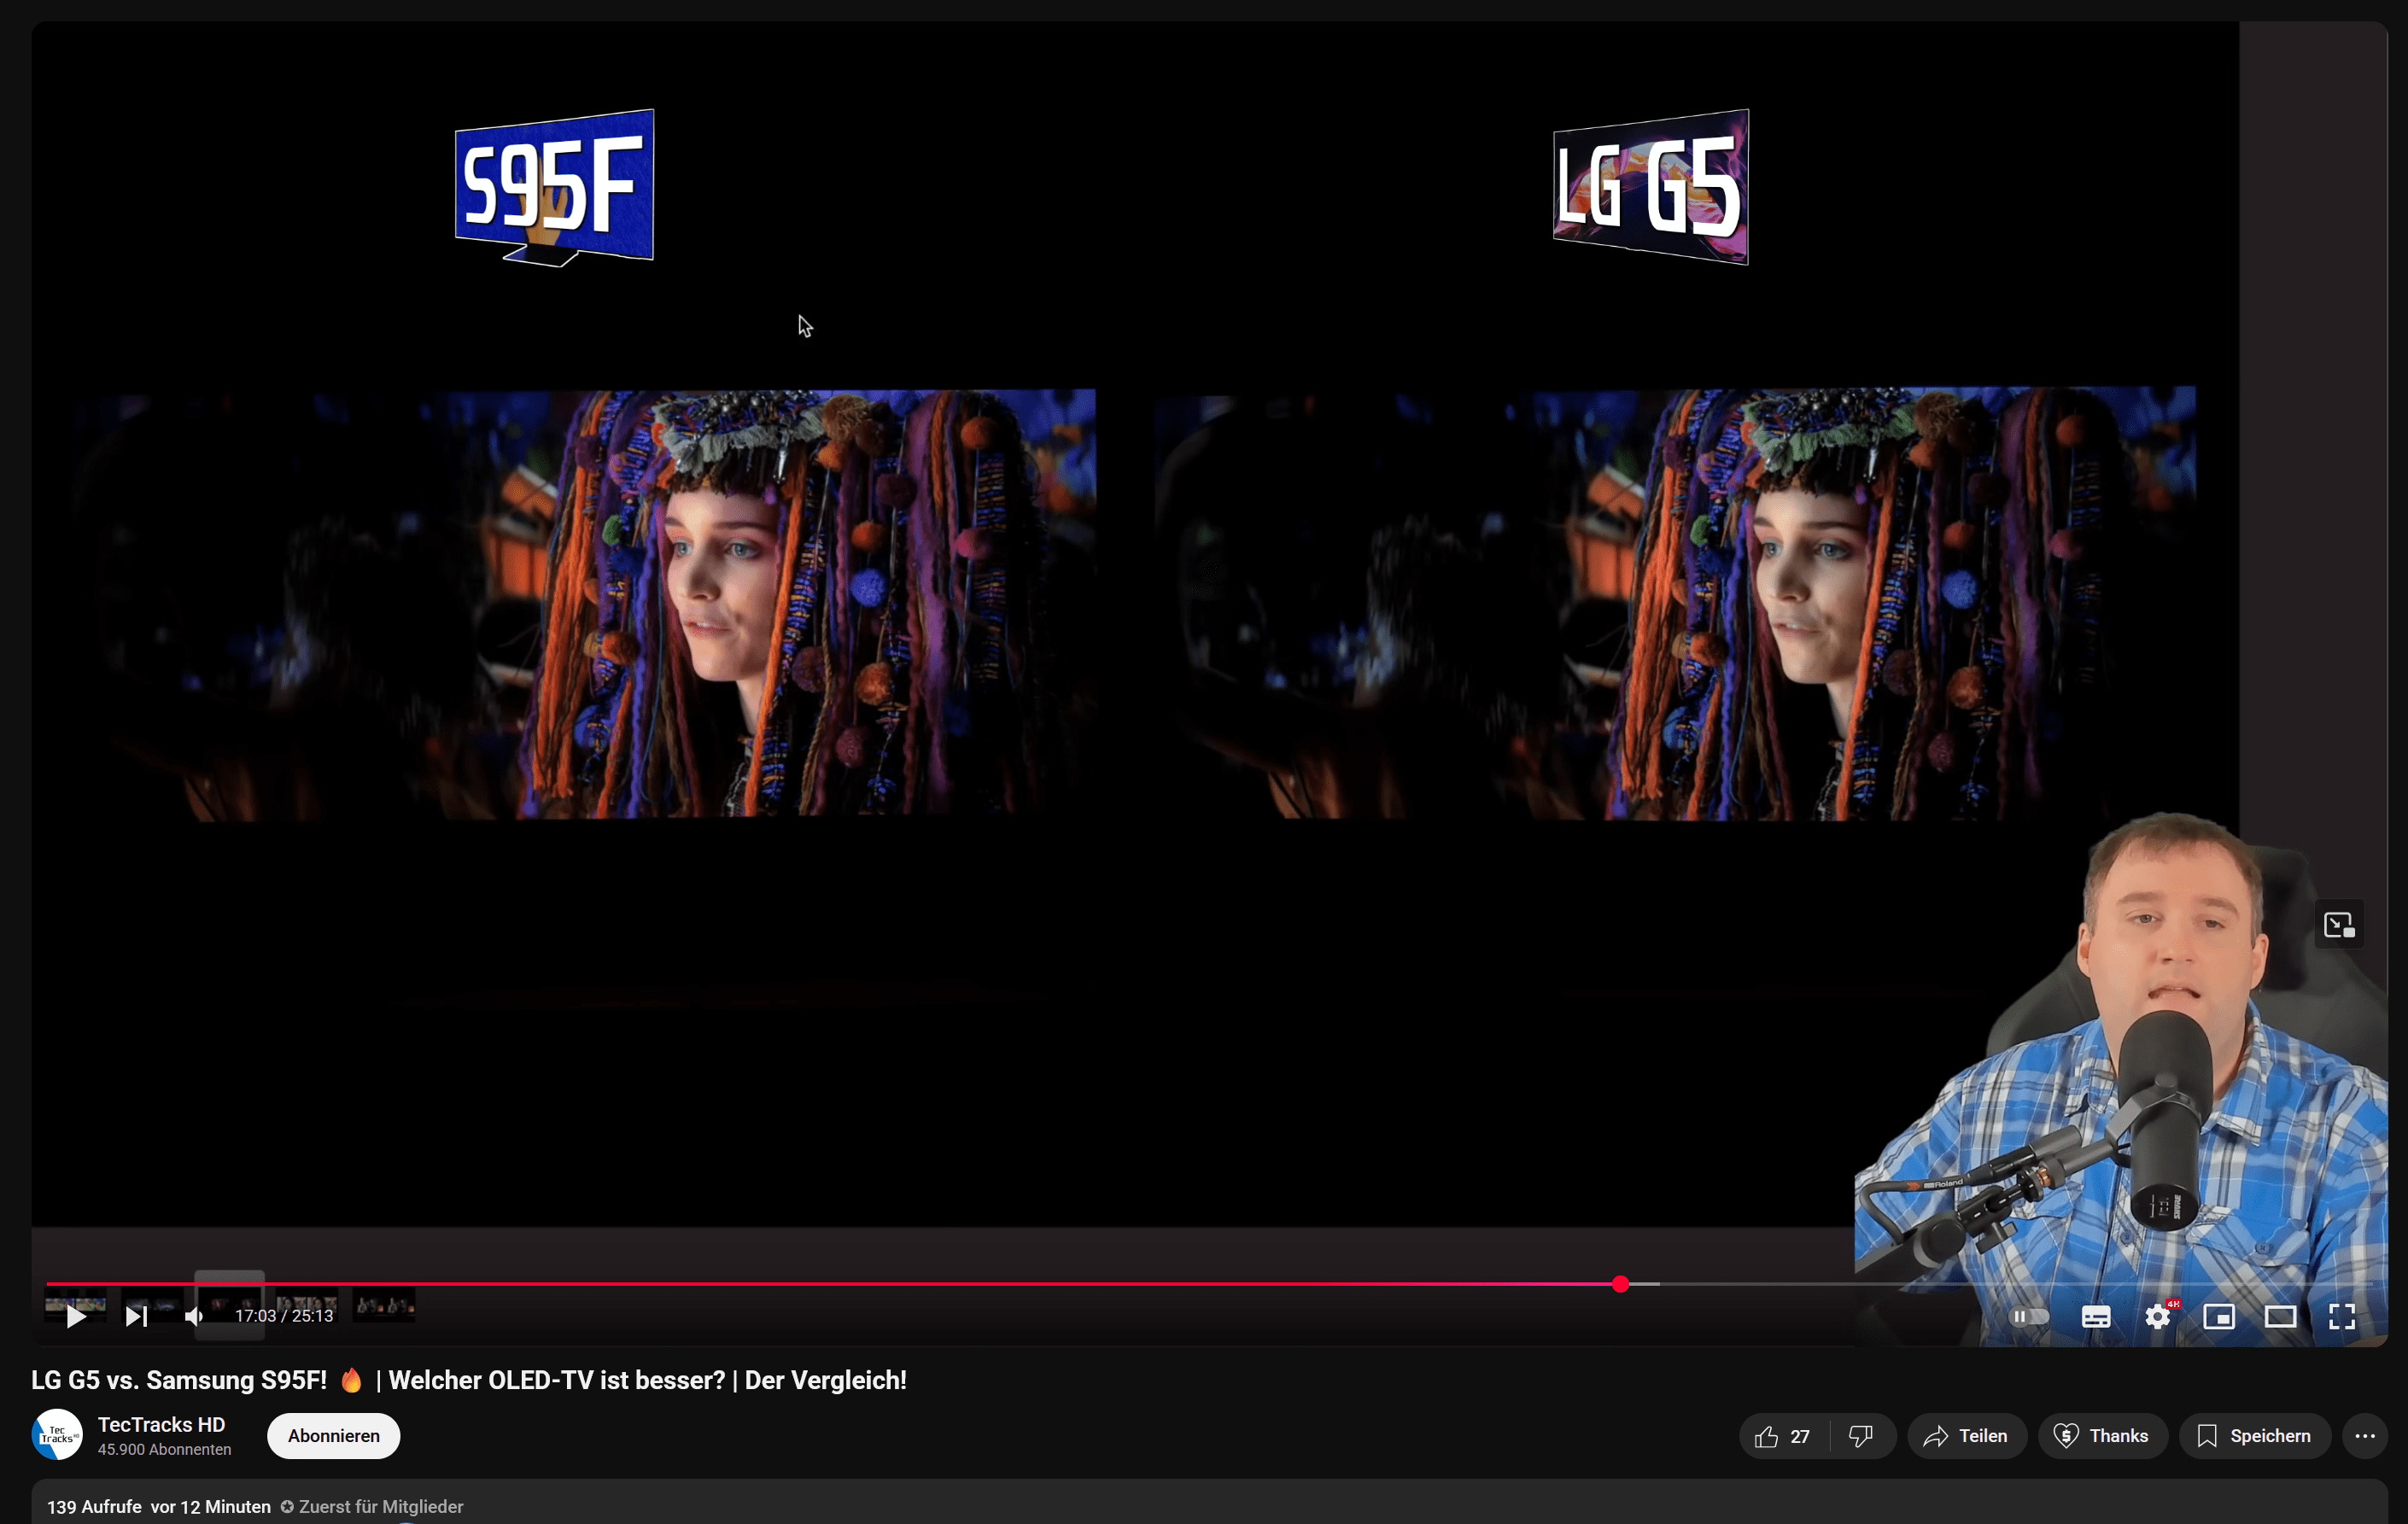Image resolution: width=2408 pixels, height=1524 pixels.
Task: Click the playback progress scrubber handle
Action: 1620,1284
